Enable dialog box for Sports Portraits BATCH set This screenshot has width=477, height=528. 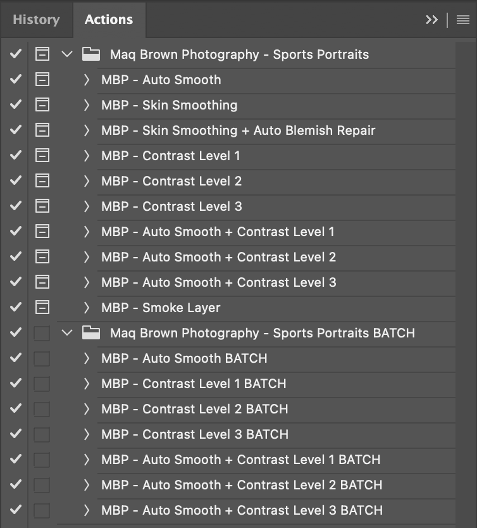(x=42, y=333)
